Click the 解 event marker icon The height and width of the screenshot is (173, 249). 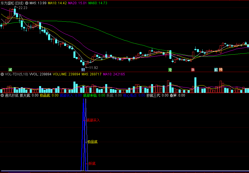pyautogui.click(x=216, y=69)
